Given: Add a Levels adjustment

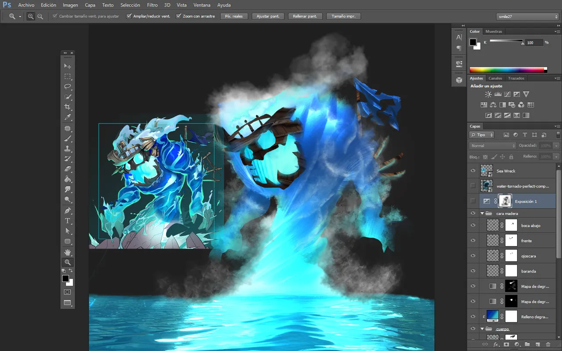Looking at the screenshot, I should pyautogui.click(x=498, y=94).
